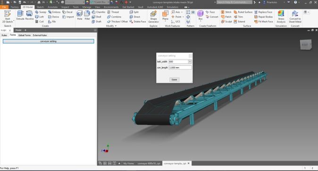318x171 pixels.
Task: Click Fit Mesh Face
Action: 263,22
